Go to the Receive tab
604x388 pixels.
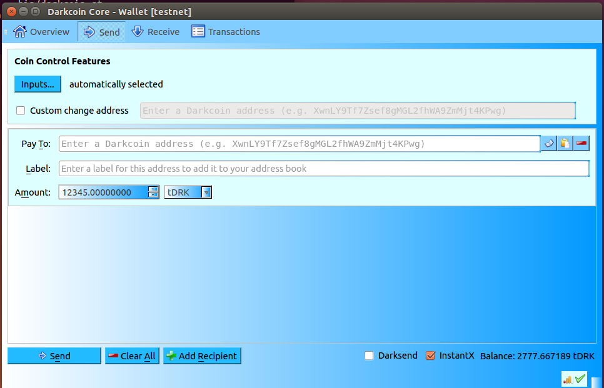tap(156, 32)
